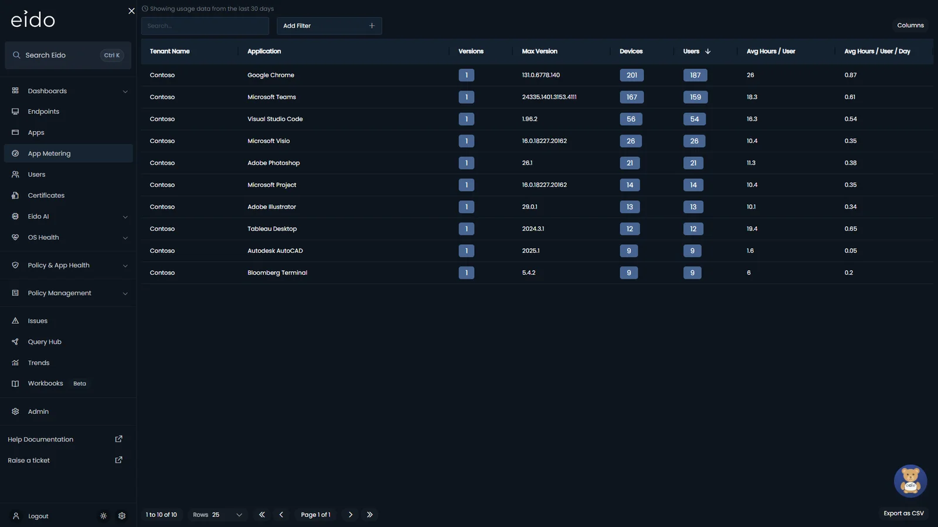This screenshot has width=938, height=527.
Task: Click the Dashboards grid icon
Action: click(15, 91)
